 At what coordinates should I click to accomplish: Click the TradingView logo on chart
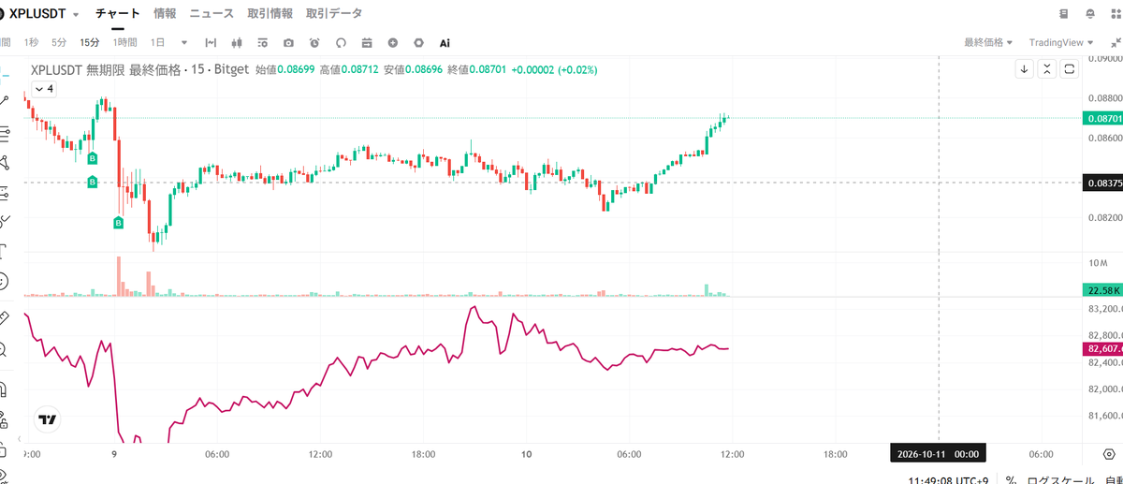click(48, 420)
